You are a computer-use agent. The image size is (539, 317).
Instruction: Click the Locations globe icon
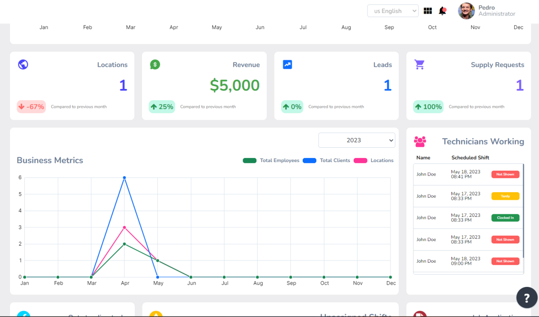pyautogui.click(x=23, y=65)
